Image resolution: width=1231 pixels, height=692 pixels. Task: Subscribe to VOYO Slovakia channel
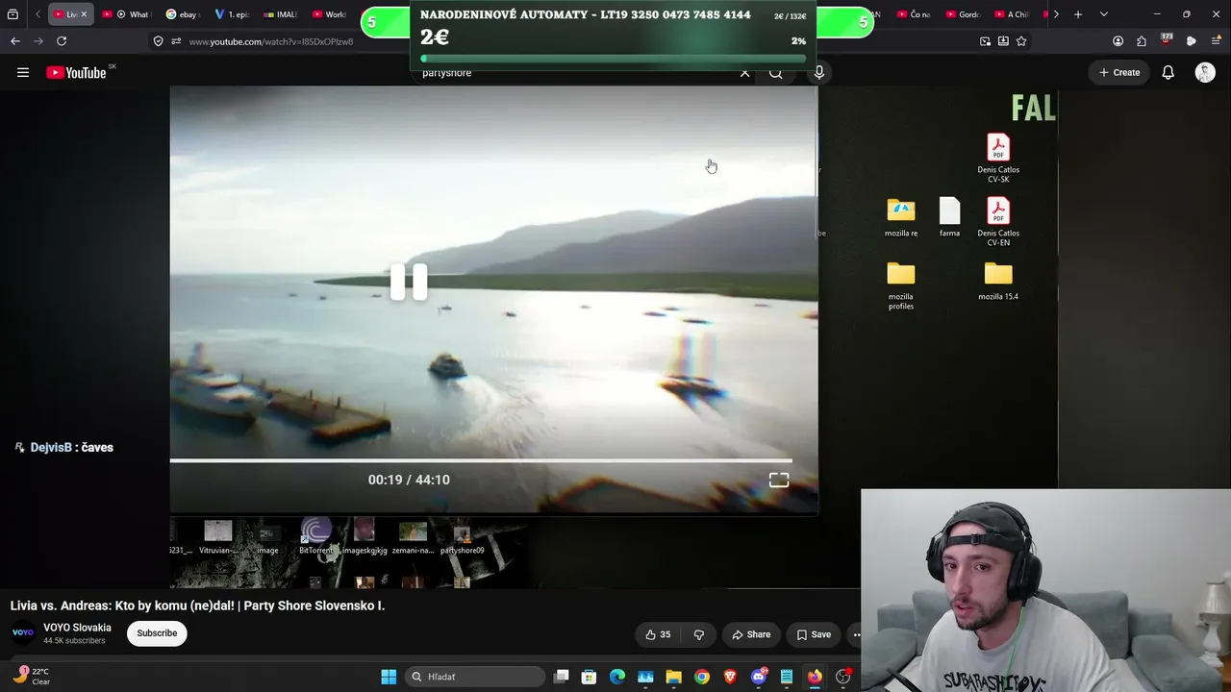click(157, 633)
